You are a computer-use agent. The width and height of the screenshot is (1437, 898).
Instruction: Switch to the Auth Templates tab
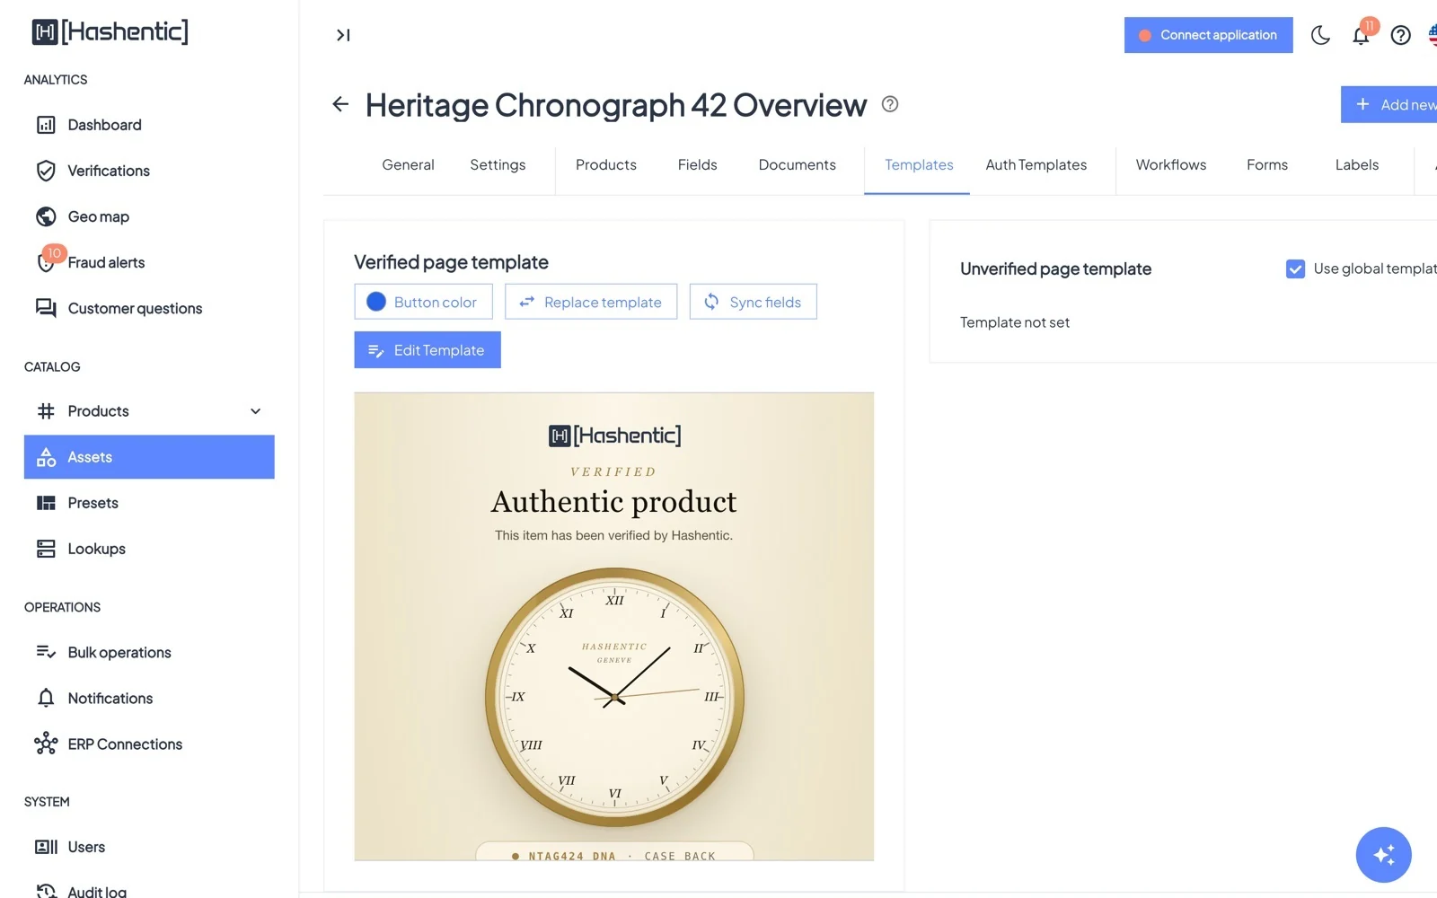pos(1036,165)
